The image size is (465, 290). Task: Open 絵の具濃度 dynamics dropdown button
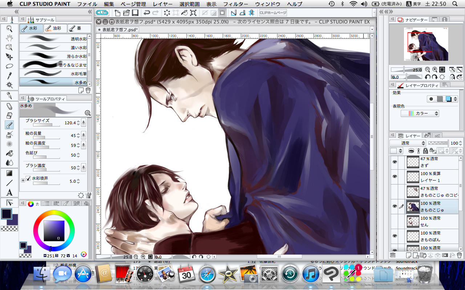[83, 145]
